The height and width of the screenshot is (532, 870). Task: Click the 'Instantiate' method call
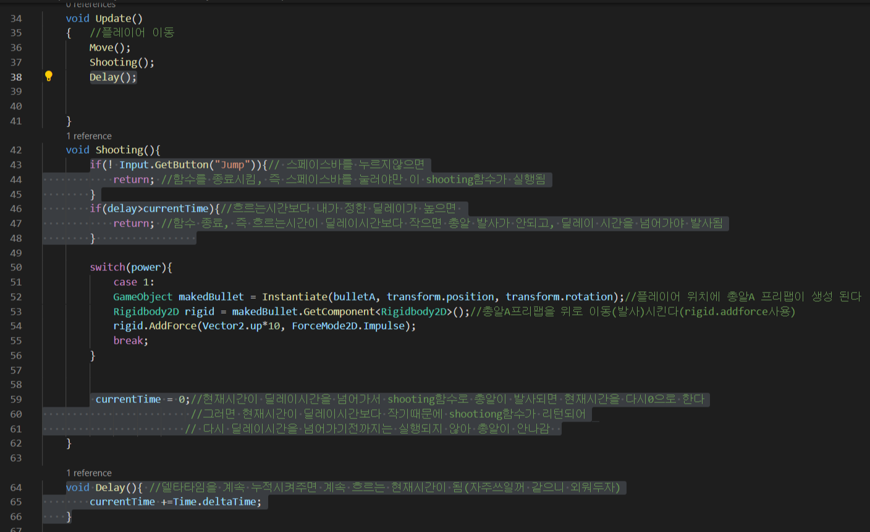point(295,297)
